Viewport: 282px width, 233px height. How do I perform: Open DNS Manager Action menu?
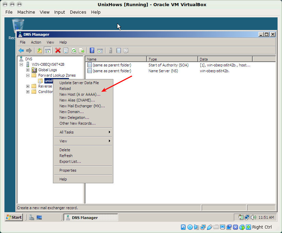(x=36, y=42)
